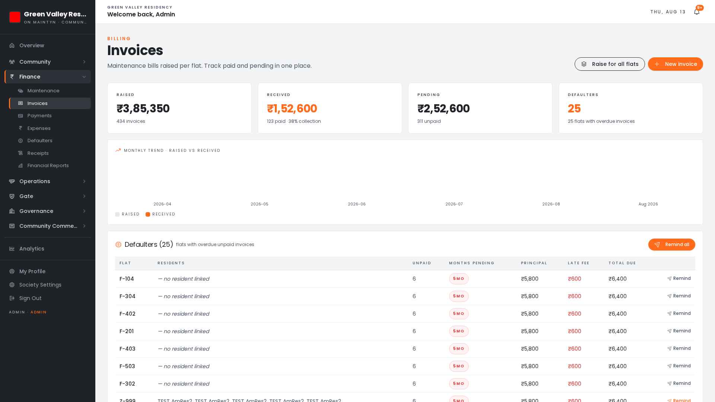
Task: Create a New invoice
Action: click(x=675, y=64)
